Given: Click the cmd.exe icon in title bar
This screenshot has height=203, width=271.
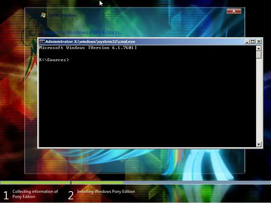Looking at the screenshot, I should point(42,42).
